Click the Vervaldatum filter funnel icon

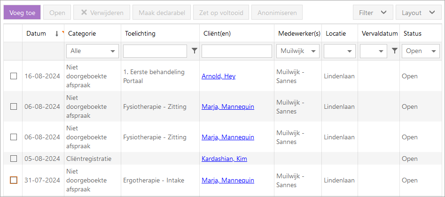pos(395,51)
